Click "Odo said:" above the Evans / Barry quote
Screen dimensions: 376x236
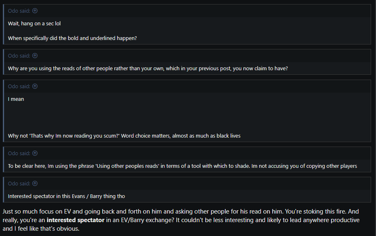point(19,184)
